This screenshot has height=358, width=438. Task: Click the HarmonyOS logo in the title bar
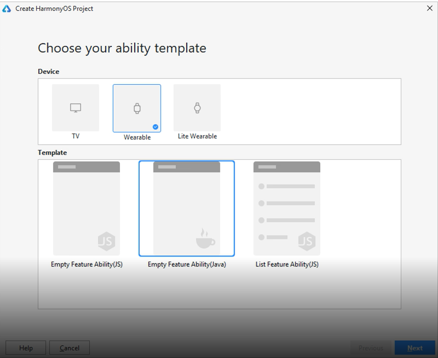pos(7,9)
